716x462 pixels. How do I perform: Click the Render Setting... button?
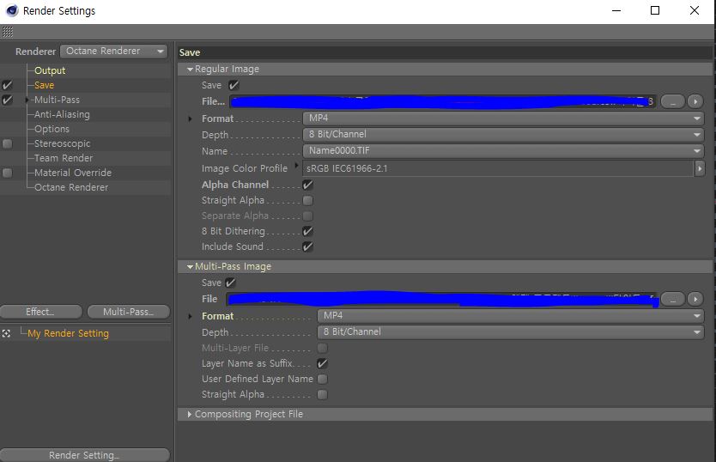coord(84,455)
